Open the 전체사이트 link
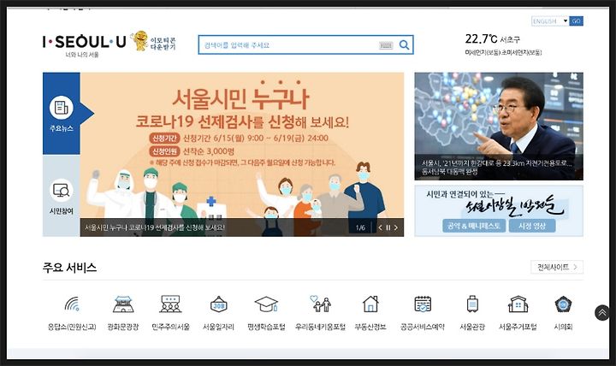 (x=557, y=267)
